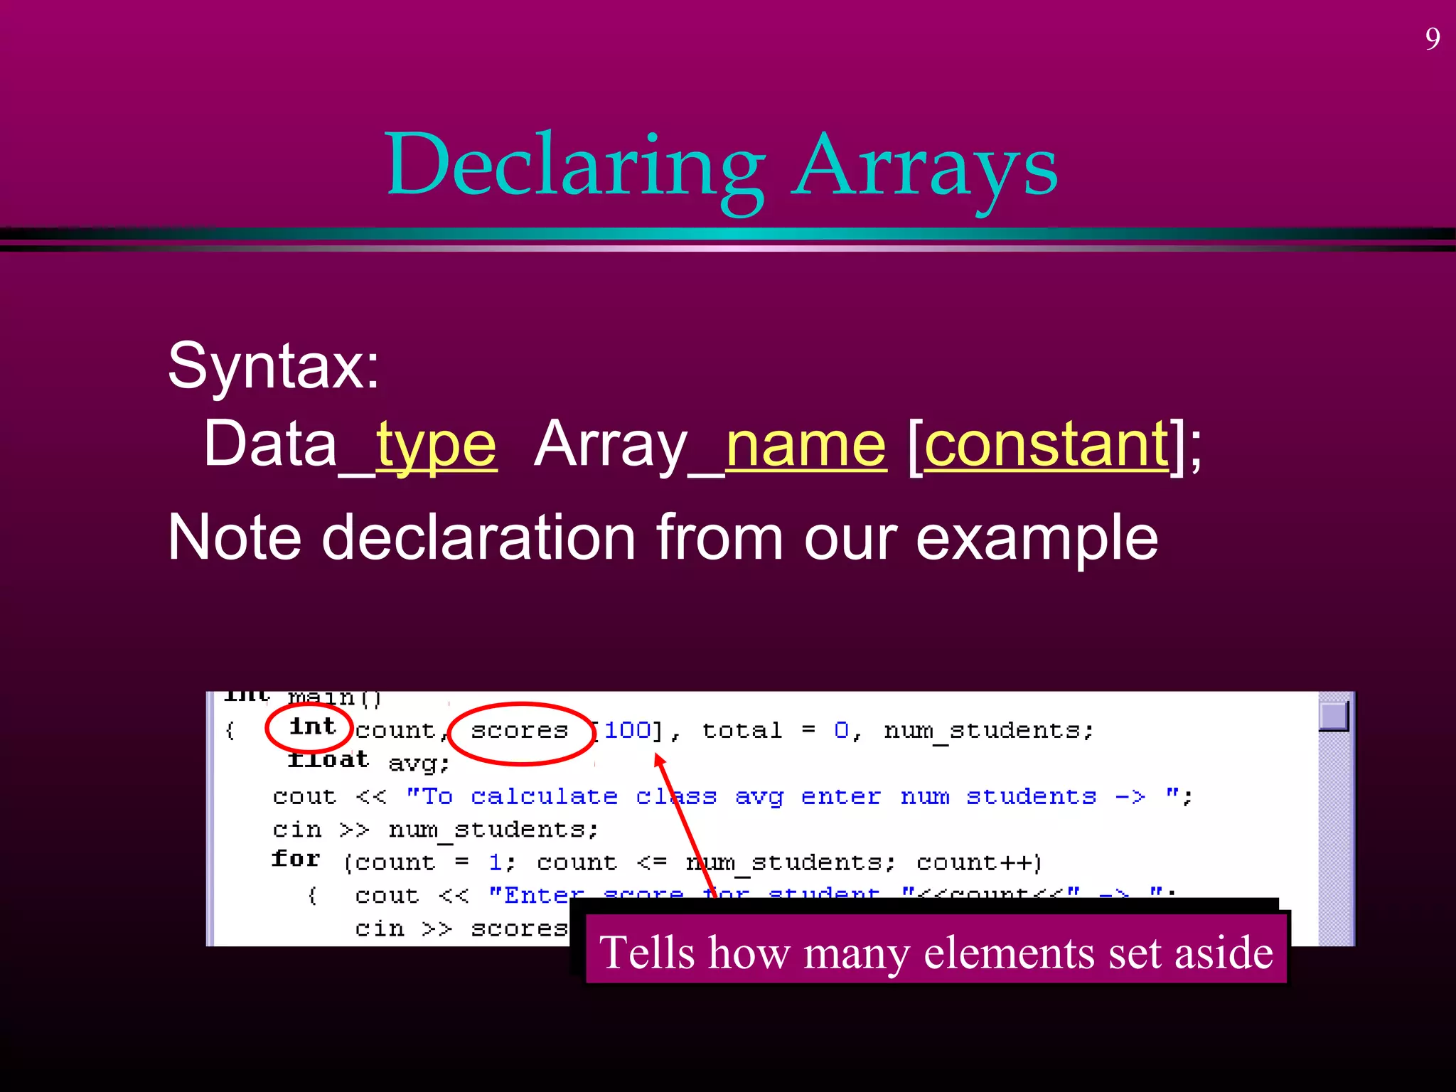Viewport: 1456px width, 1092px height.
Task: Click the 'Array_' text in syntax line
Action: pyautogui.click(x=629, y=444)
